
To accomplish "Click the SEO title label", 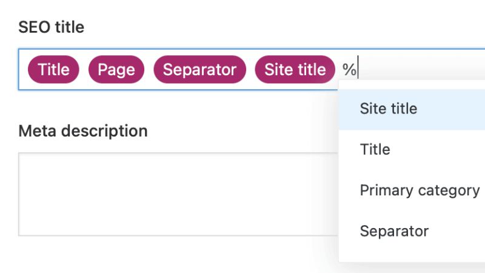I will click(52, 27).
